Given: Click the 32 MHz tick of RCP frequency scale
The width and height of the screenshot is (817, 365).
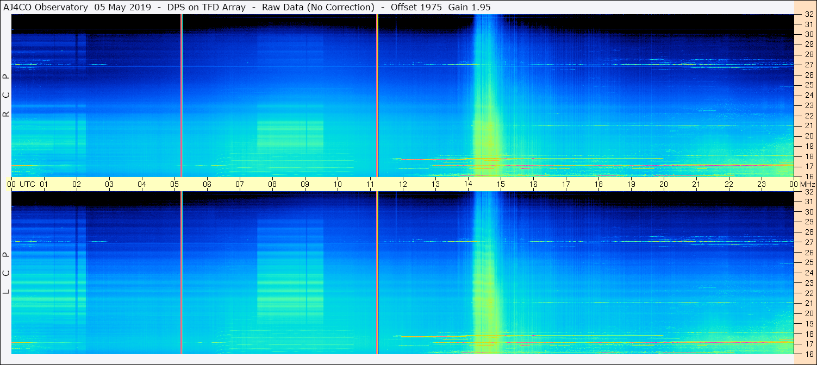Looking at the screenshot, I should tap(808, 15).
